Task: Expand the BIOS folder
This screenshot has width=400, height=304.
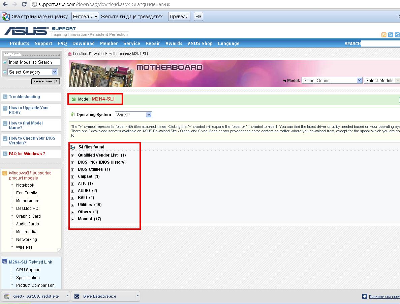Action: [72, 163]
